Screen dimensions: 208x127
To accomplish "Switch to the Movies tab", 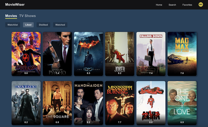I will pyautogui.click(x=11, y=16).
